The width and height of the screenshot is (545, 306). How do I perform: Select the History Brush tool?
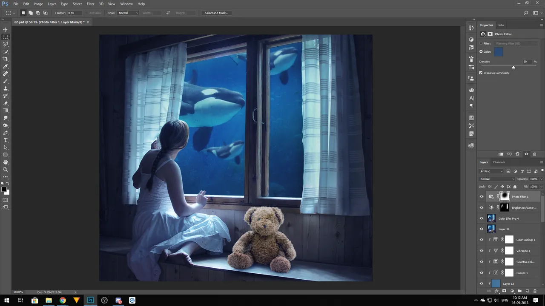[6, 96]
